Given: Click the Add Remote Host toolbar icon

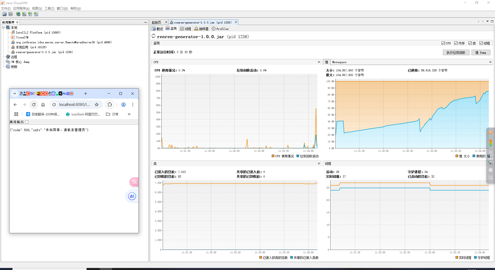Looking at the screenshot, I should pos(18,14).
